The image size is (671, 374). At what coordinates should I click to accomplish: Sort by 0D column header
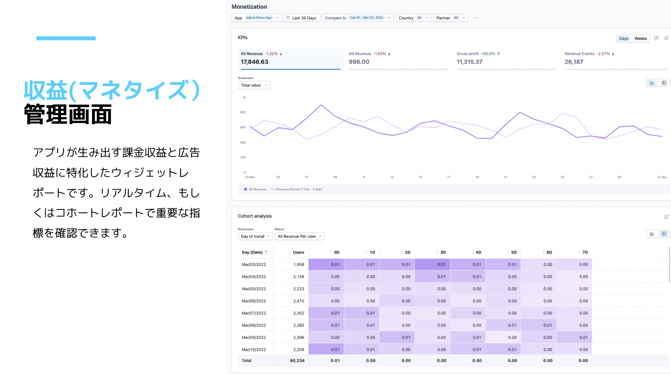click(335, 252)
